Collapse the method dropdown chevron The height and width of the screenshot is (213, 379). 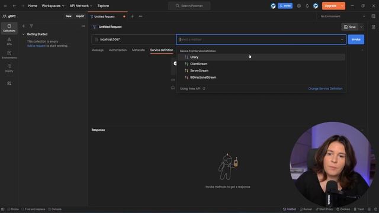pyautogui.click(x=342, y=40)
